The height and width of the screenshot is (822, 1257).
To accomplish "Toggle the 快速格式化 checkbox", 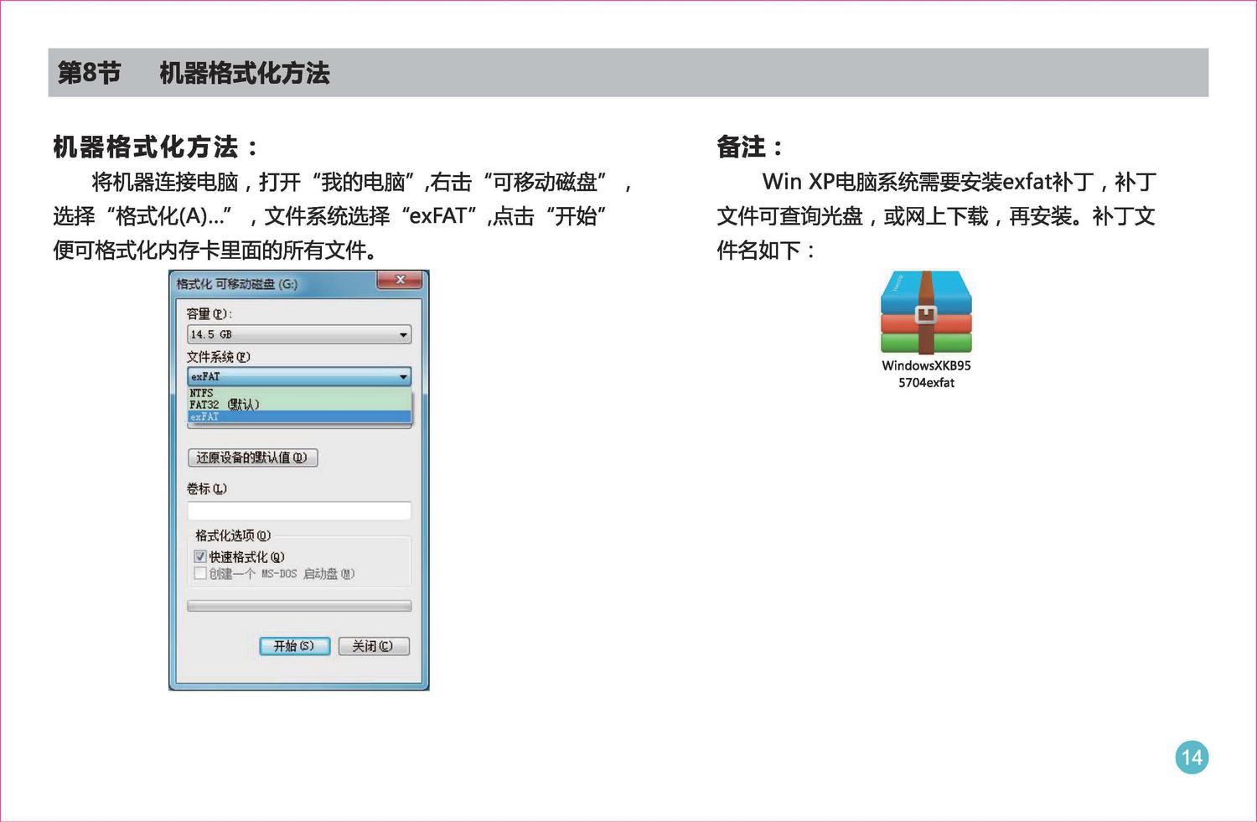I will point(200,556).
